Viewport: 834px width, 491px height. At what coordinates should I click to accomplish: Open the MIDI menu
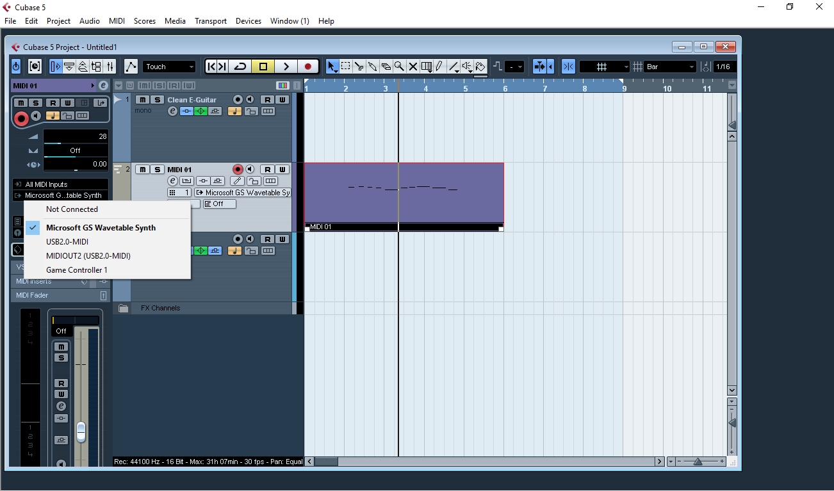pos(117,21)
